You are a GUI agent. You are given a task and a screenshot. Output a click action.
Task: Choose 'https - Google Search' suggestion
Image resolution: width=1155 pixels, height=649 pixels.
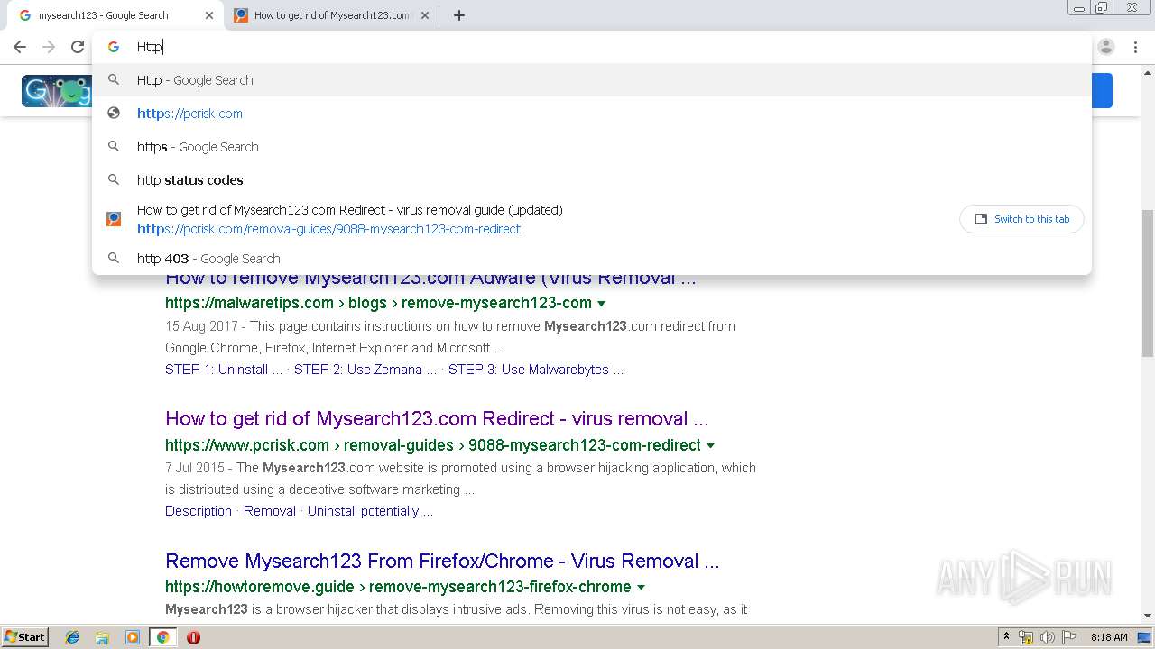(591, 147)
